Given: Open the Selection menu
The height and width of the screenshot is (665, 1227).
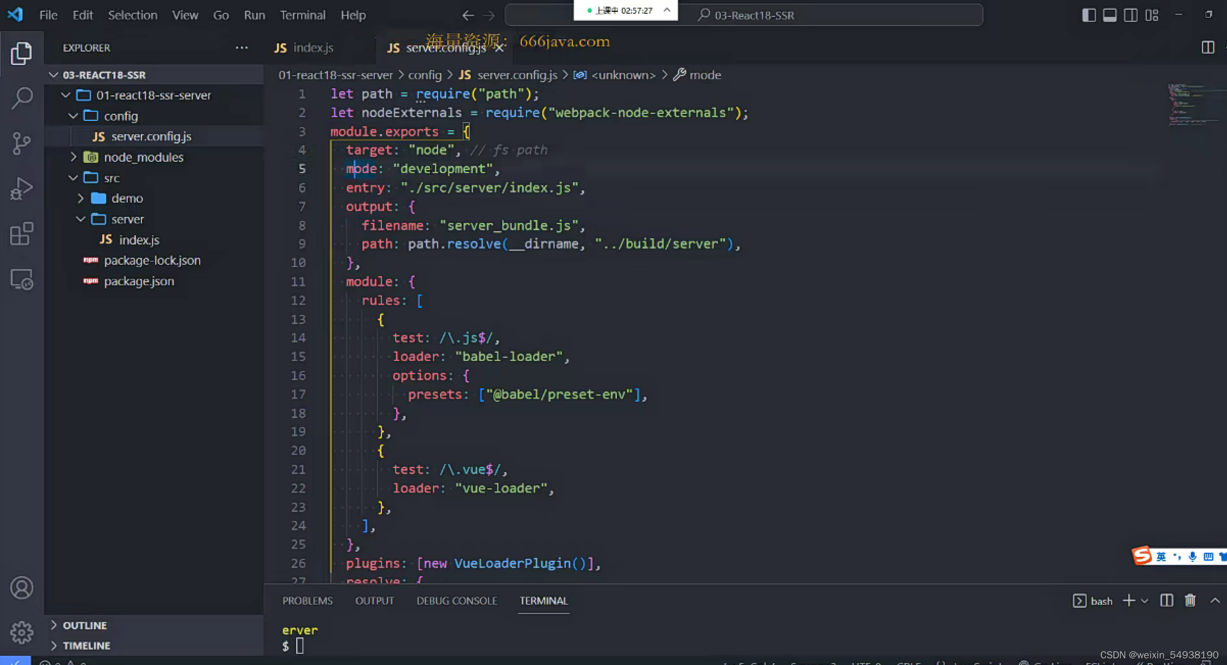Looking at the screenshot, I should 133,15.
